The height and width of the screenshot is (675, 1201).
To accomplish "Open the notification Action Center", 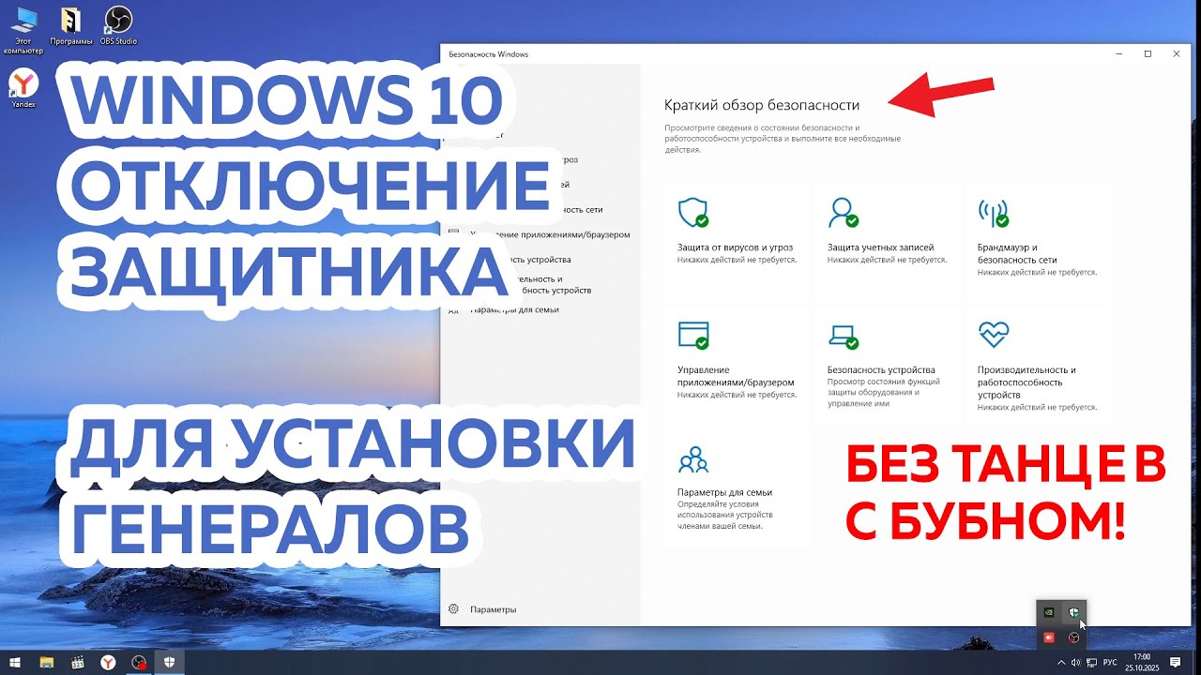I will click(x=1176, y=662).
